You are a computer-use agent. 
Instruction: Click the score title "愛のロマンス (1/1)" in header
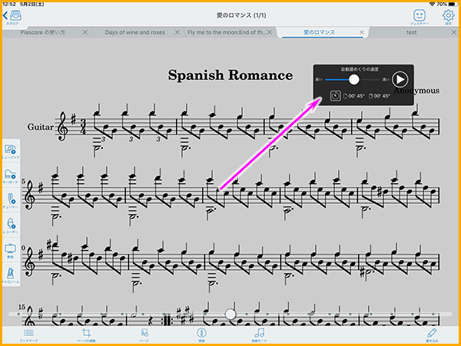241,15
